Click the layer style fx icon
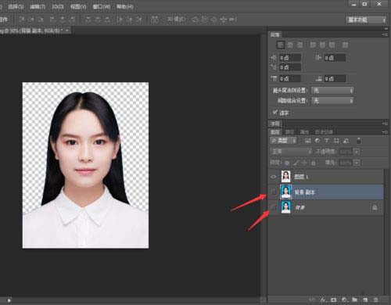 [323, 300]
